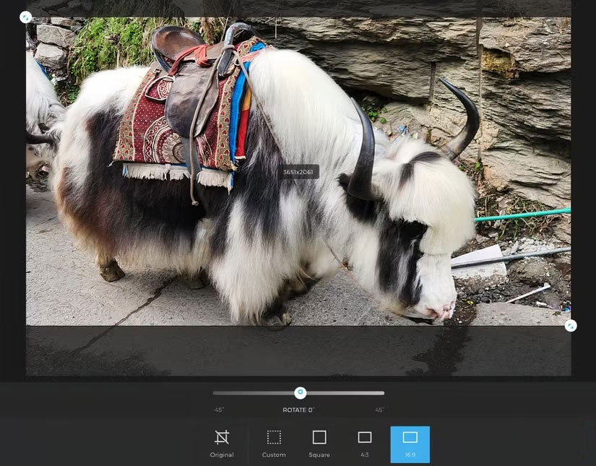596x466 pixels.
Task: Click the bottom-right crop corner handle
Action: tap(571, 326)
